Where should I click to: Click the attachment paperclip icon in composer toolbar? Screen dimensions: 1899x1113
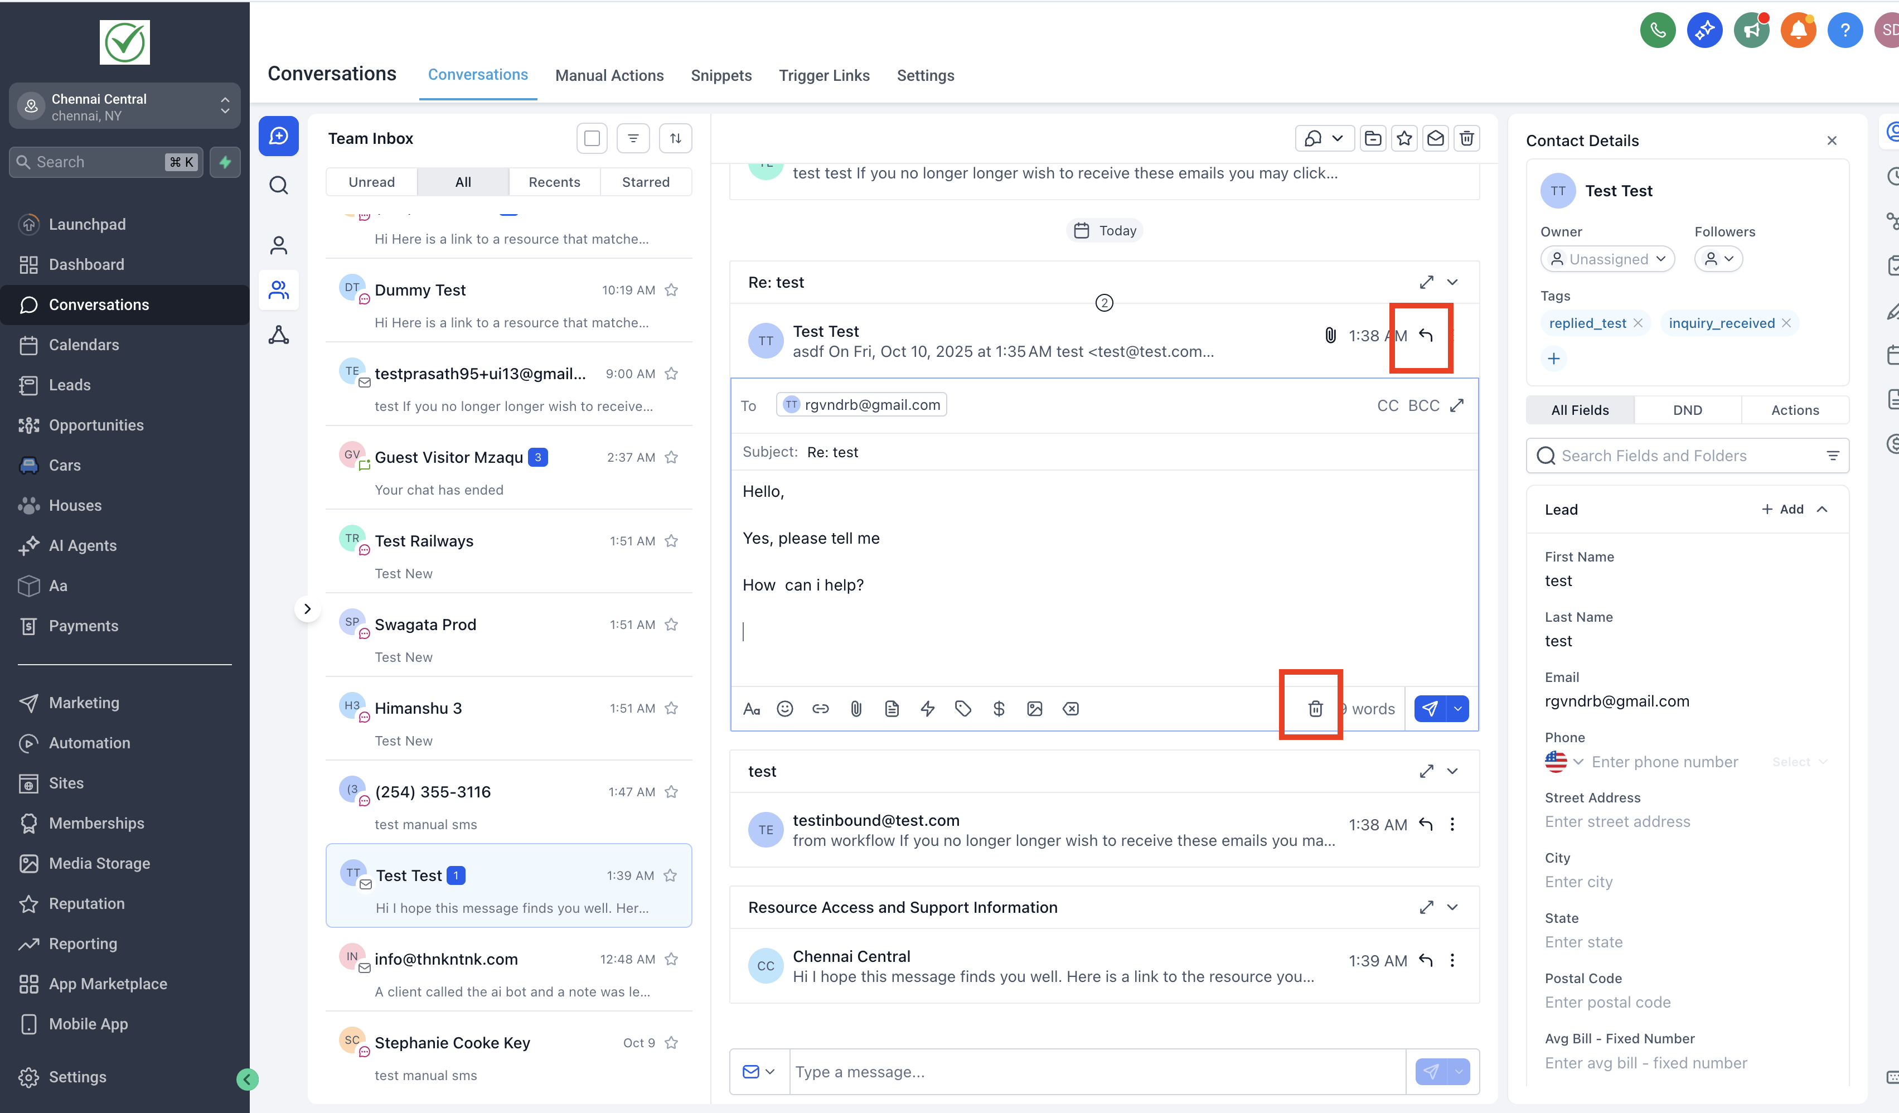tap(856, 708)
